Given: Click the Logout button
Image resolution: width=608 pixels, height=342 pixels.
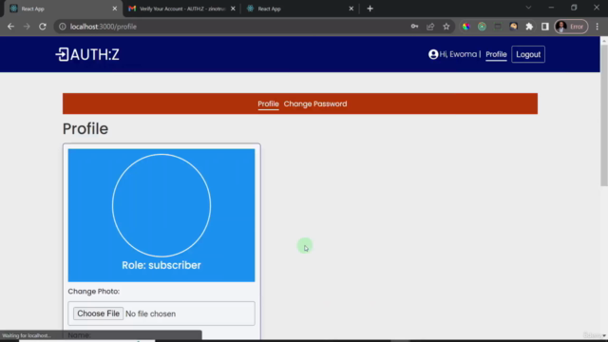Looking at the screenshot, I should click(x=528, y=54).
